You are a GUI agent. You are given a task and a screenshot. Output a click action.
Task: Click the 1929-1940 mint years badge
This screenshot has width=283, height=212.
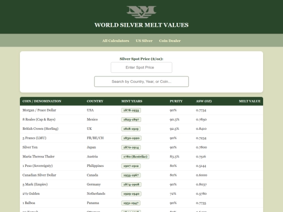coord(131,194)
